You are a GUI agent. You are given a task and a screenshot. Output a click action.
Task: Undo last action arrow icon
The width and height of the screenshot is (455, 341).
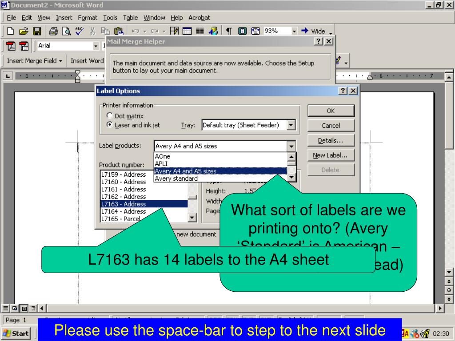tap(135, 31)
